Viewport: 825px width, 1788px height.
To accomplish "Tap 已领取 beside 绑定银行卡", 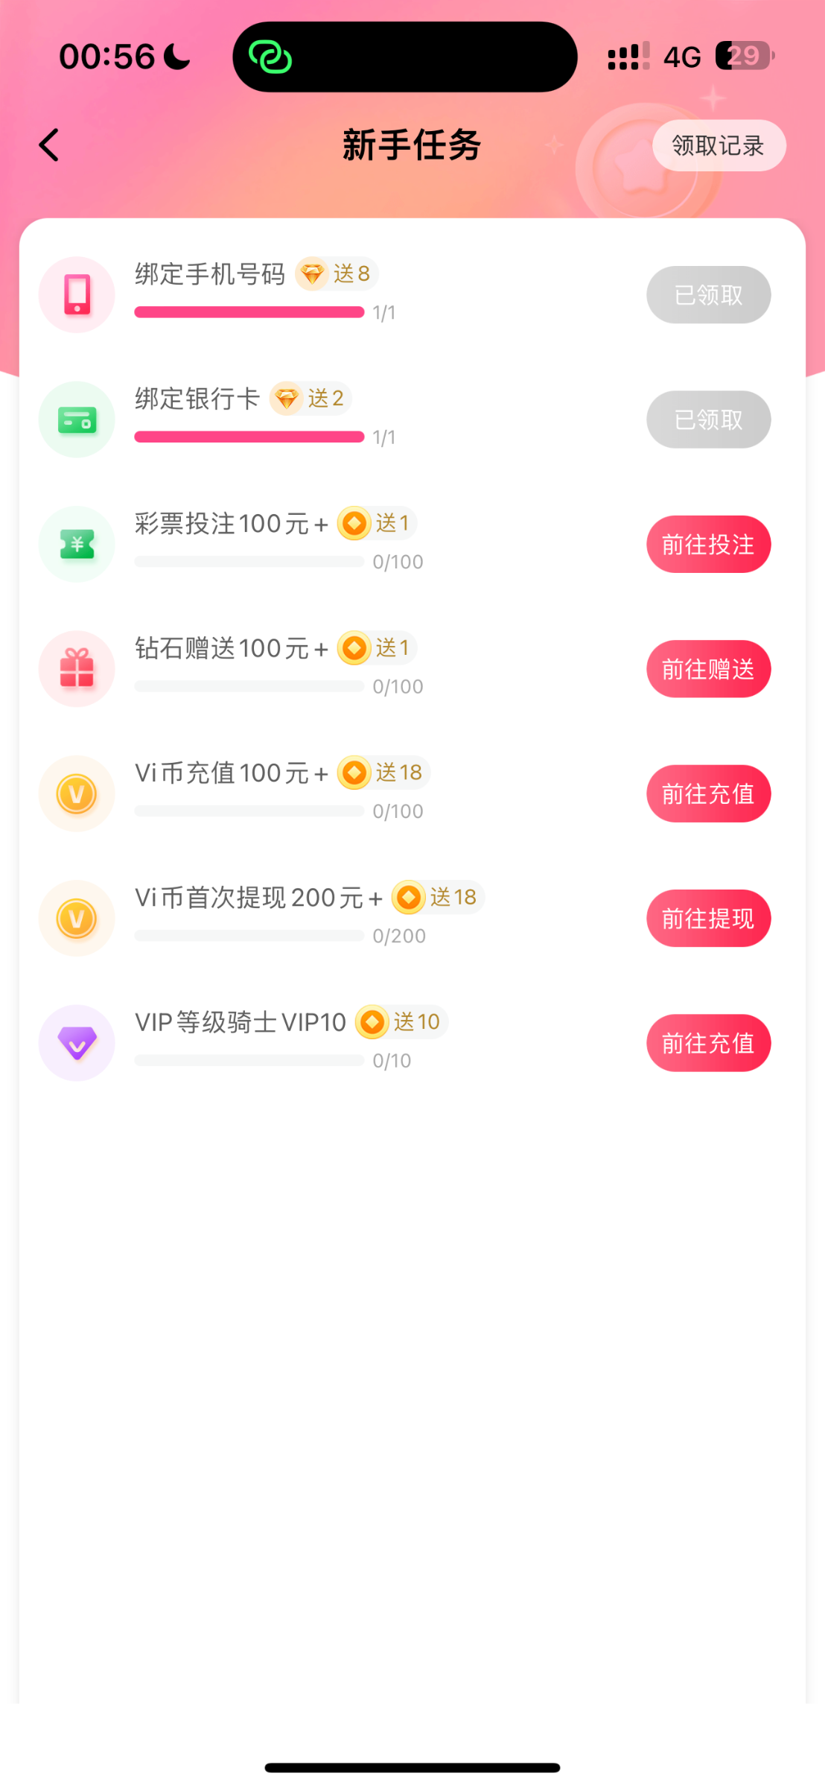I will 708,419.
